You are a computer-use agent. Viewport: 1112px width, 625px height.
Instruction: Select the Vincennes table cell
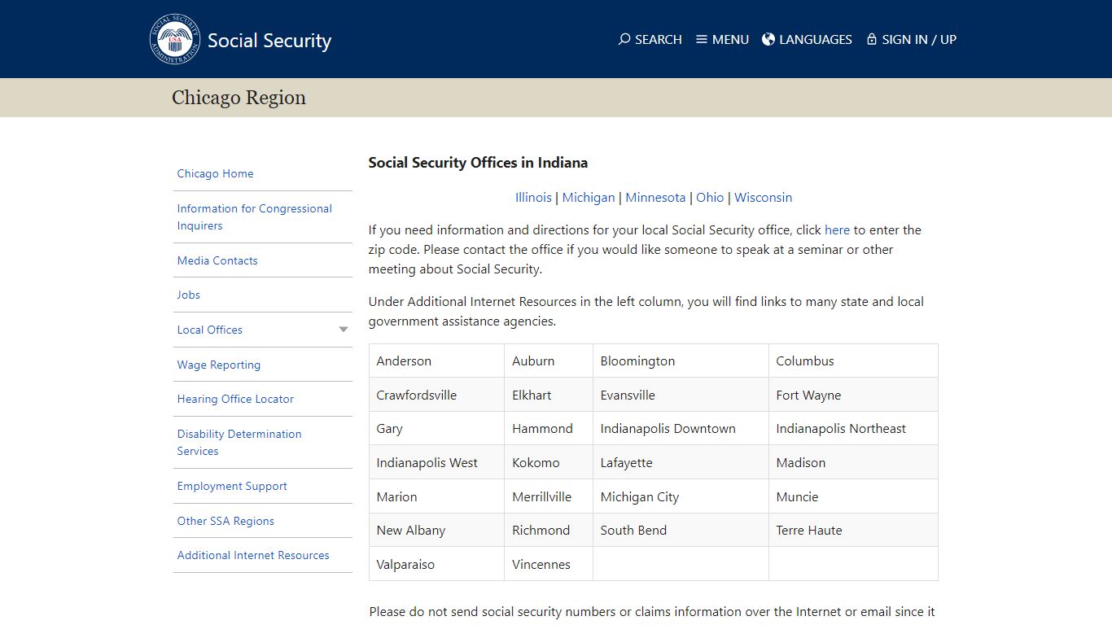click(x=549, y=564)
